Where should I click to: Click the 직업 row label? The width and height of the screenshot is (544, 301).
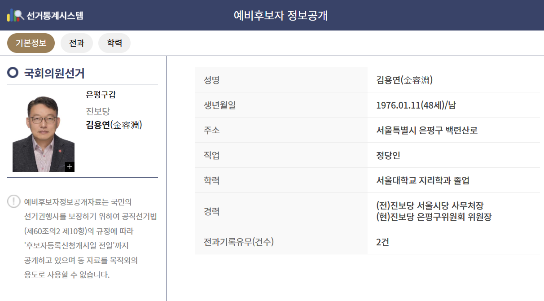212,156
